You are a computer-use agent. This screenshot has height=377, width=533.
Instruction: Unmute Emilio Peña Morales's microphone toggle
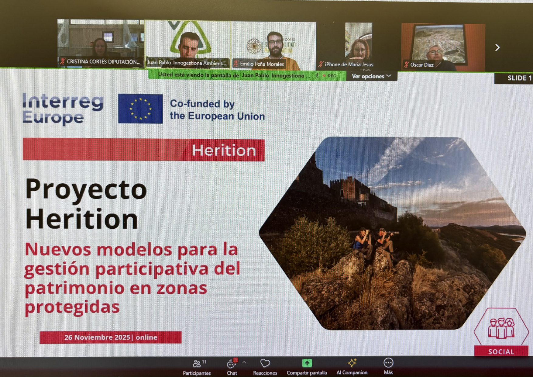point(236,64)
